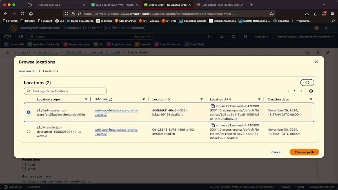Select transferlab-decrypted location radio
The height and width of the screenshot is (190, 338).
coord(28,131)
